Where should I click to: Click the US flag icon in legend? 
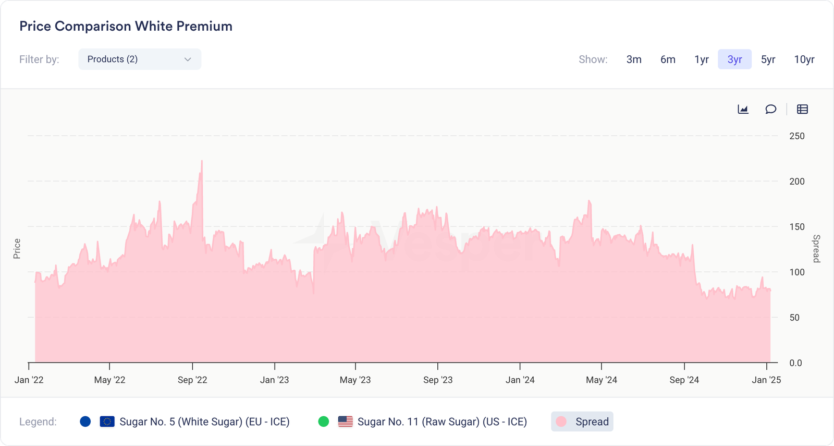coord(345,421)
